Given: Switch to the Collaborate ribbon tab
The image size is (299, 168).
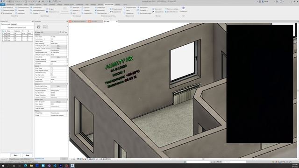Looking at the screenshot, I should coord(79,4).
